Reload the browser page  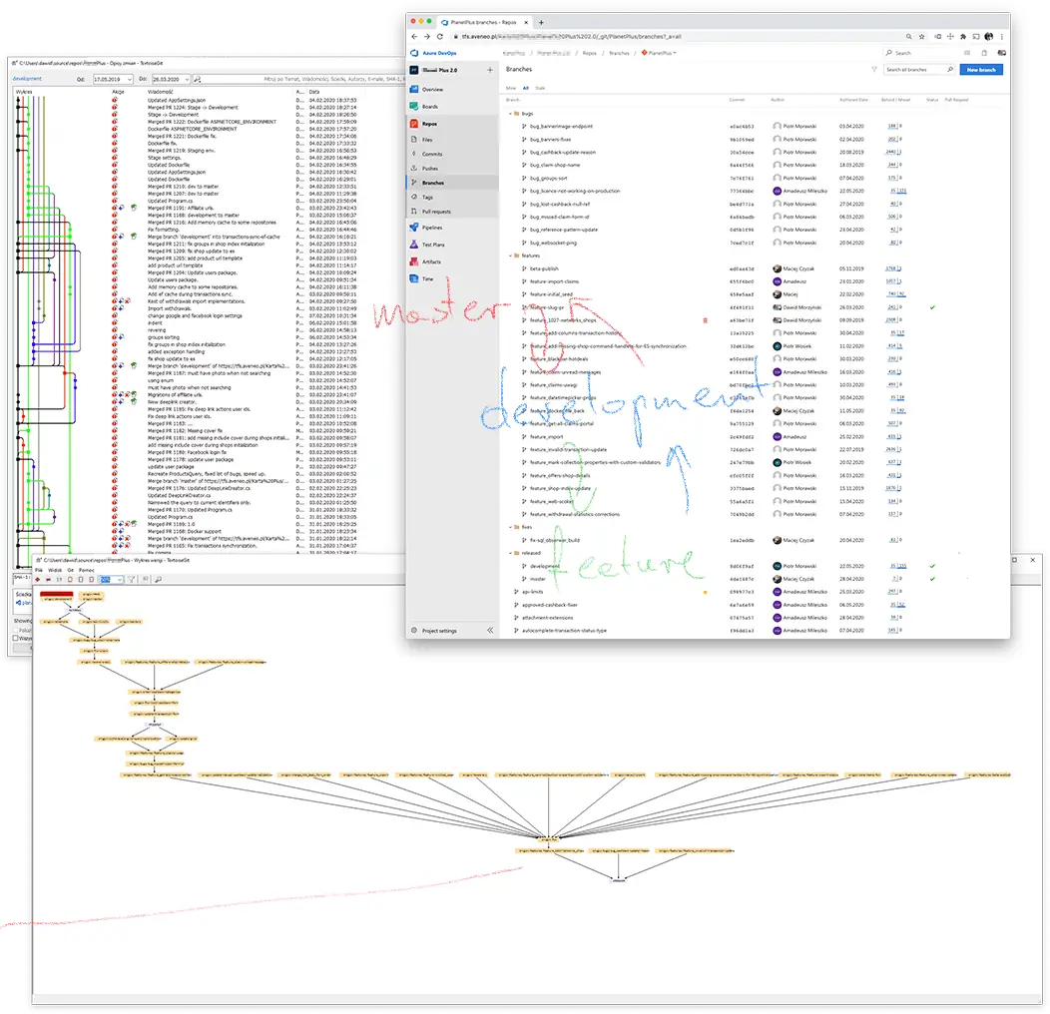pyautogui.click(x=440, y=37)
